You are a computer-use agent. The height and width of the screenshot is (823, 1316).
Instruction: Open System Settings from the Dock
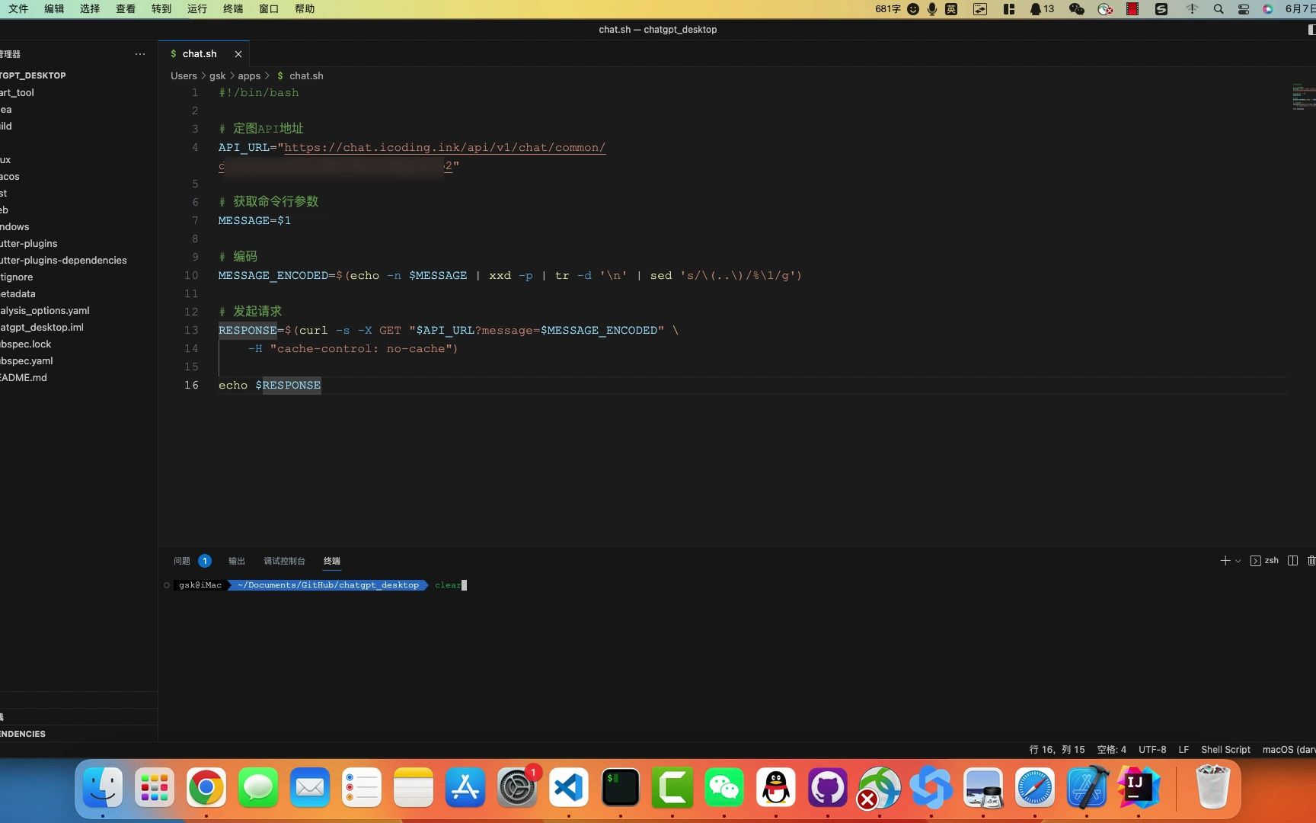pyautogui.click(x=516, y=787)
